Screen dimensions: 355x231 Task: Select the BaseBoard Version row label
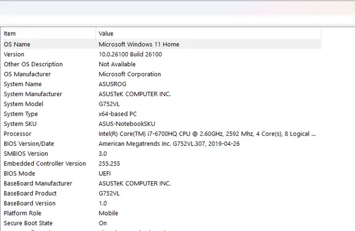(29, 203)
